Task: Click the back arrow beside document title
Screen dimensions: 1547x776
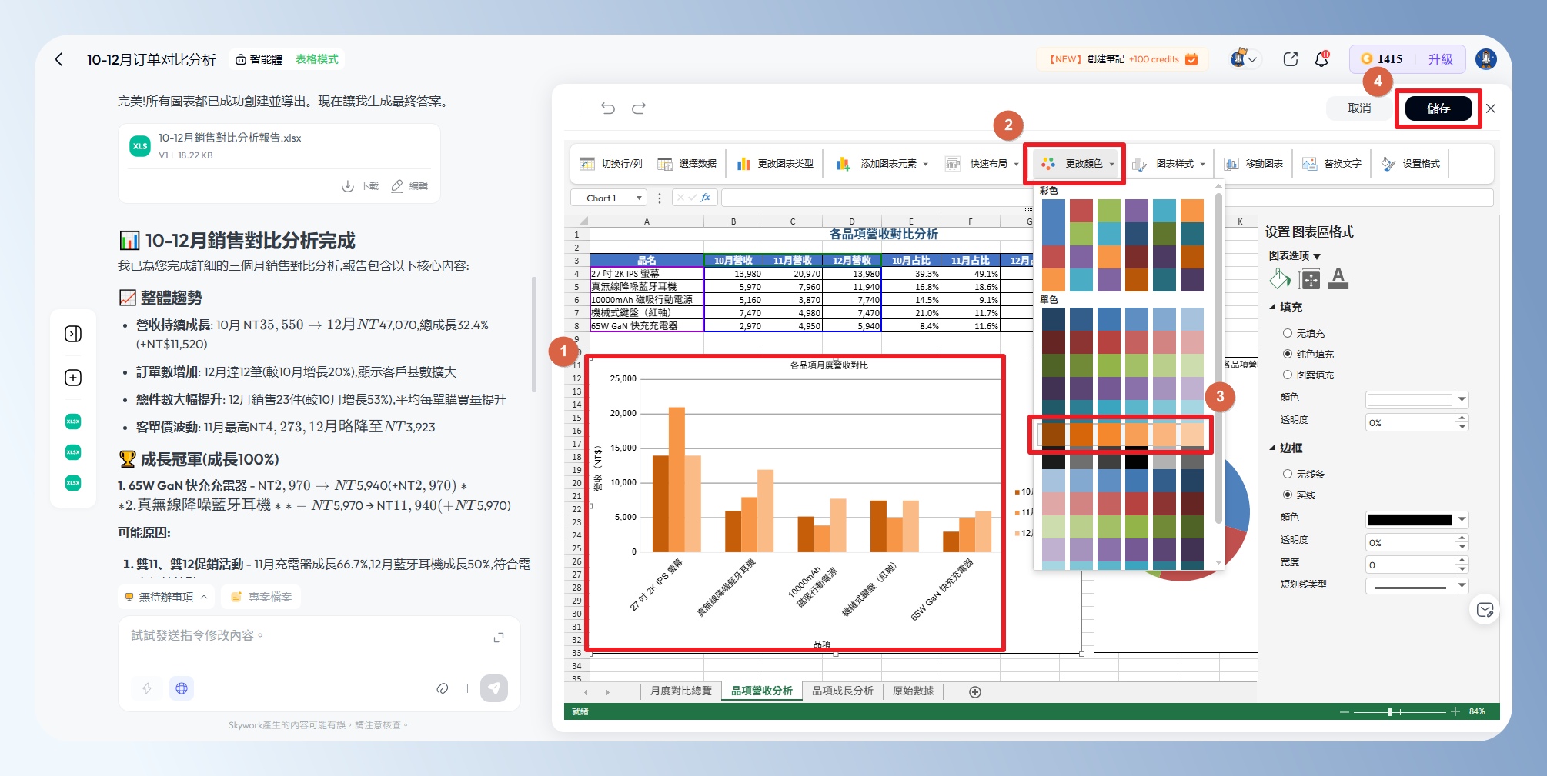Action: click(x=59, y=59)
